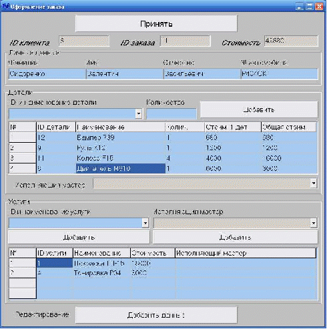Image resolution: width=327 pixels, height=329 pixels.
Task: Click the Принять button at top
Action: pyautogui.click(x=156, y=23)
